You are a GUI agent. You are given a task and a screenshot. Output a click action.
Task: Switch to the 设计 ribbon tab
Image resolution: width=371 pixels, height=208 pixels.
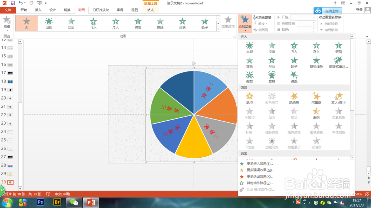coord(53,10)
